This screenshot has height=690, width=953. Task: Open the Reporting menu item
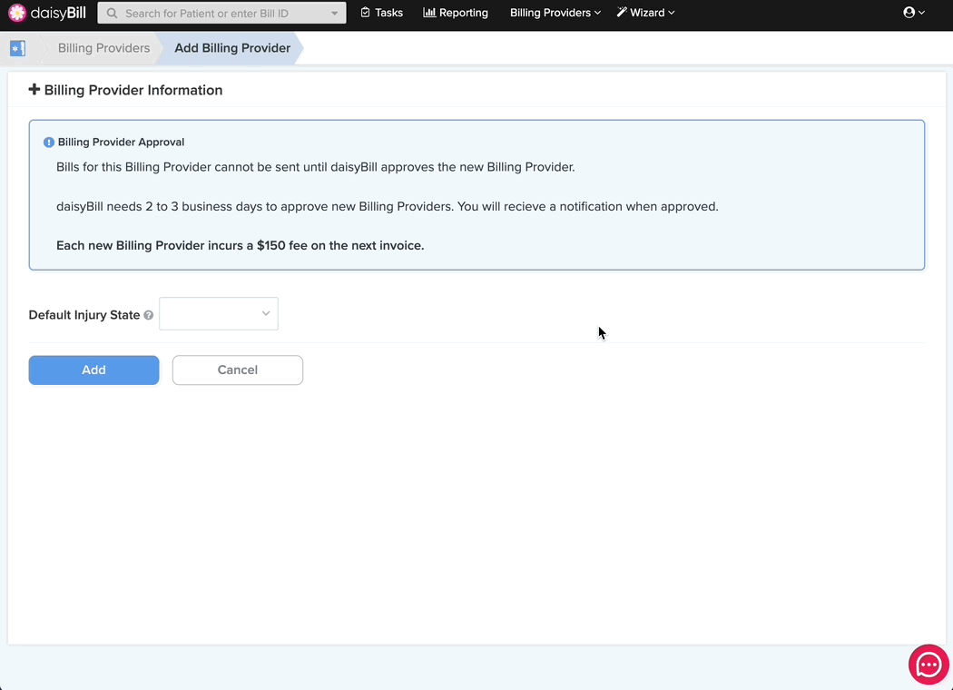(456, 13)
